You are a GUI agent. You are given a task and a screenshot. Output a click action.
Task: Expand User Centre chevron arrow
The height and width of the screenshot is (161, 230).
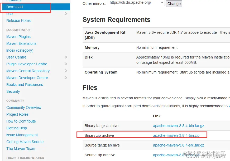tap(66, 57)
